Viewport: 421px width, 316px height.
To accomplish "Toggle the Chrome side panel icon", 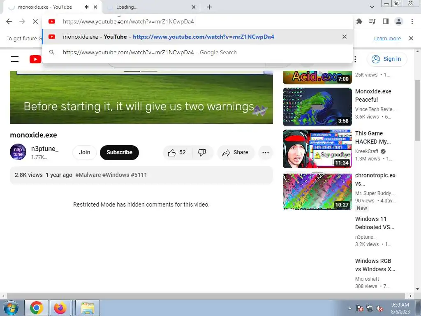I will (x=386, y=21).
